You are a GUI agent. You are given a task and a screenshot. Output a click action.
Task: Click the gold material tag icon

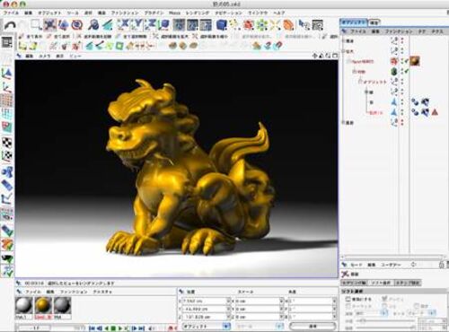415,61
